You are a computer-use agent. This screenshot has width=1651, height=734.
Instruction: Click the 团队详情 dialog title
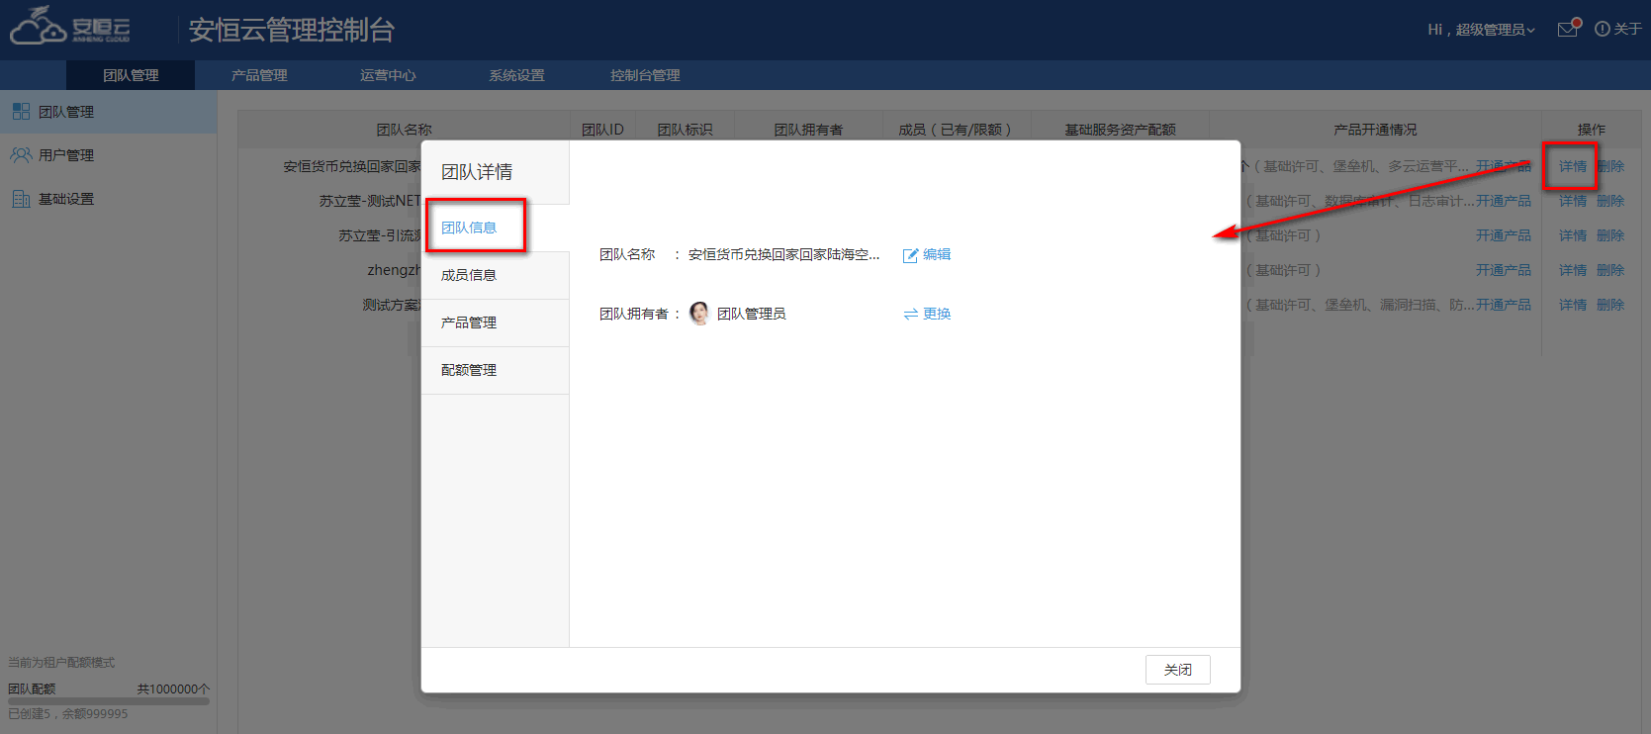pyautogui.click(x=477, y=172)
